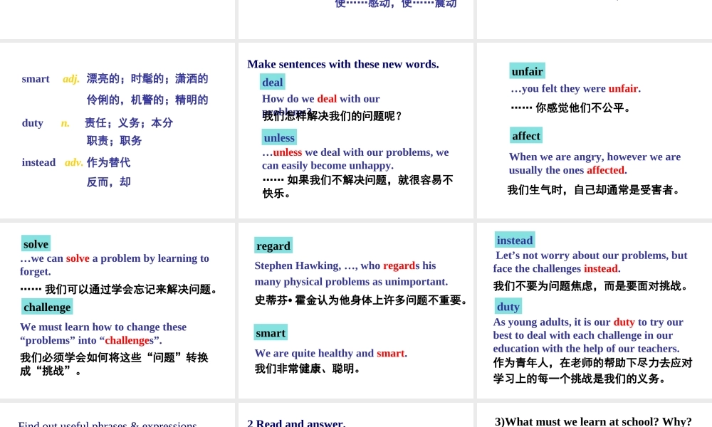Open the slide showing unfair and affect
Image resolution: width=712 pixels, height=427 pixels.
tap(595, 131)
